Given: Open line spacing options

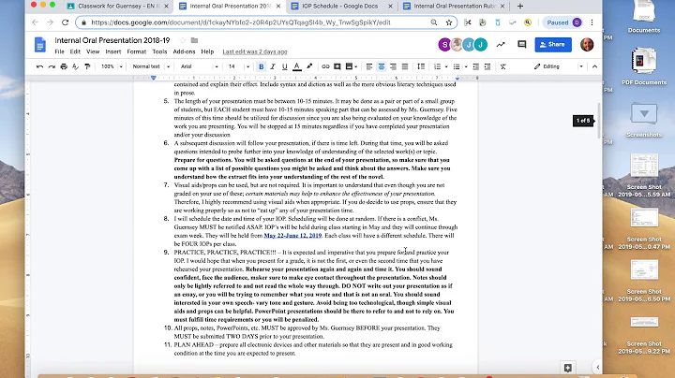Looking at the screenshot, I should tap(421, 66).
